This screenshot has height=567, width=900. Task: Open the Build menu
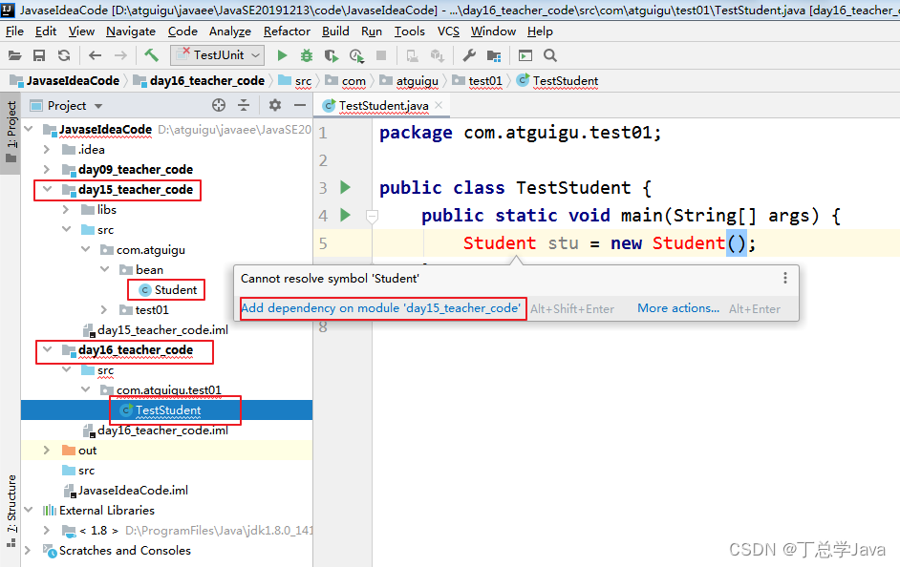point(335,31)
